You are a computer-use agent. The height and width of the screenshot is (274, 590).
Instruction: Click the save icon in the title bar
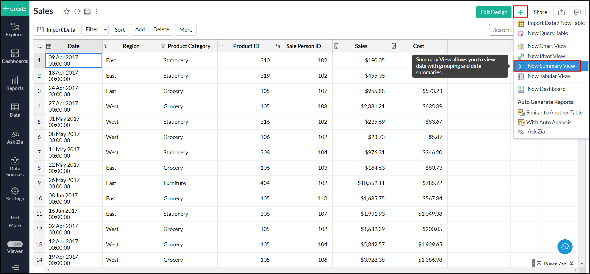[87, 12]
